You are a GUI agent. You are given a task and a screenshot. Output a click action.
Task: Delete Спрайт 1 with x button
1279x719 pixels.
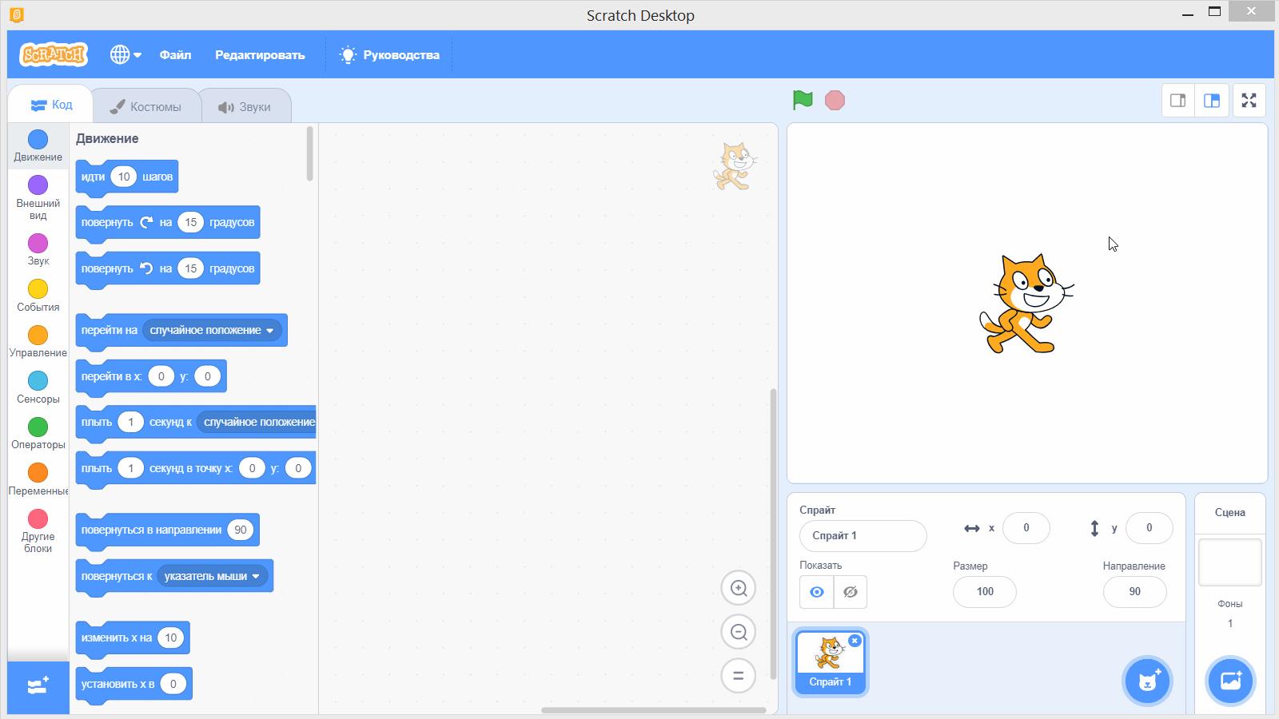855,641
